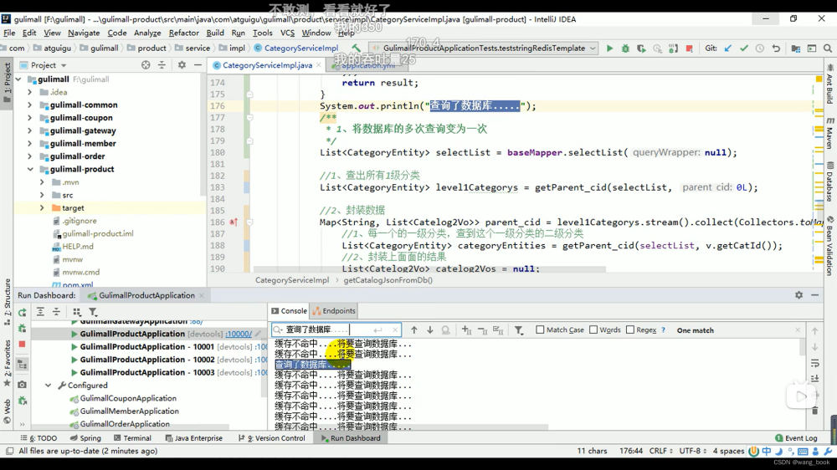Open port 10000 link for GulimallProductApplication
Viewport: 837px width, 470px height.
pyautogui.click(x=239, y=334)
